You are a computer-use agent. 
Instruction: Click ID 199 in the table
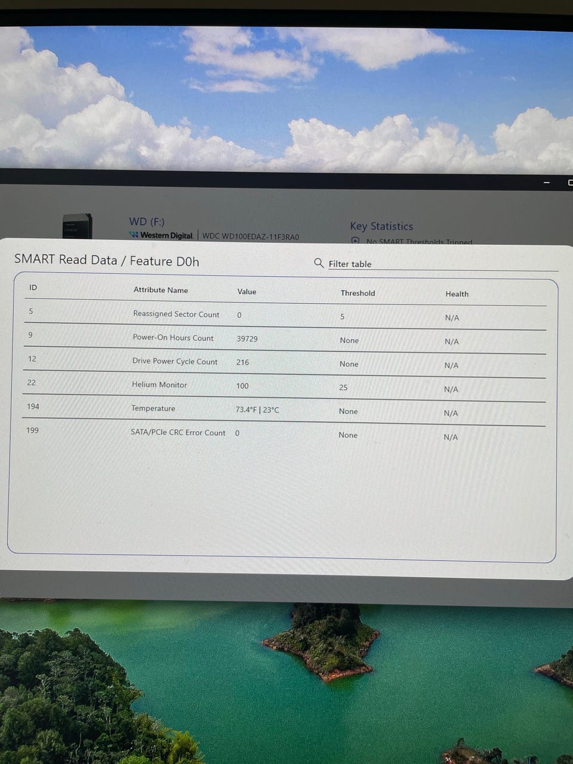click(32, 430)
